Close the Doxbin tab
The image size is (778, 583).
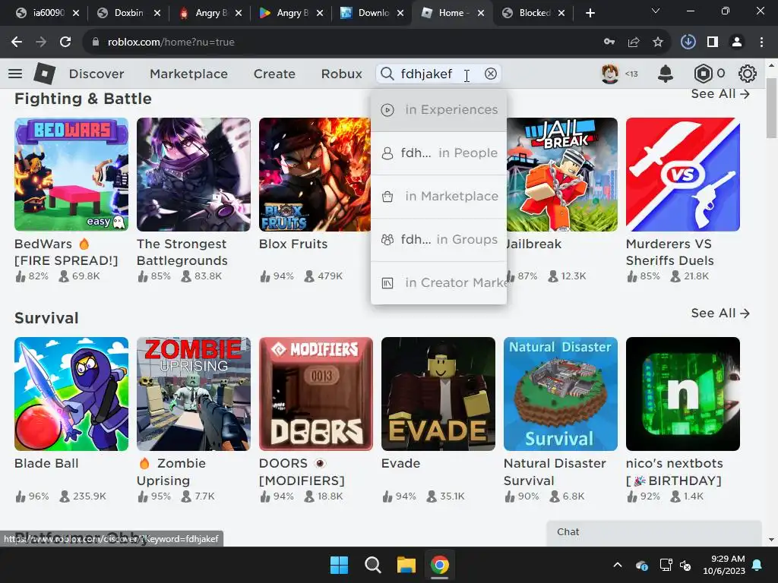pyautogui.click(x=157, y=14)
